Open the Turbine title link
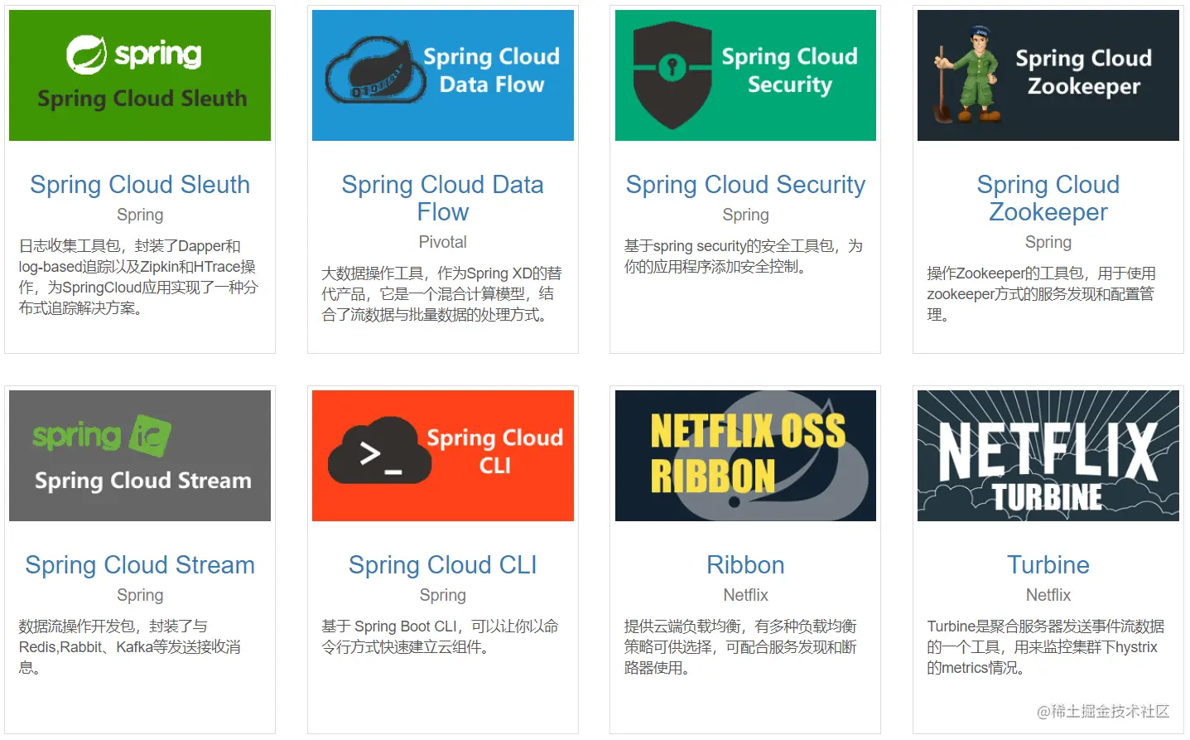This screenshot has width=1190, height=740. tap(1048, 565)
